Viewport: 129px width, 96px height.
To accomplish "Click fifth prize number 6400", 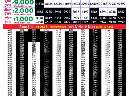I will pyautogui.click(x=83, y=64).
